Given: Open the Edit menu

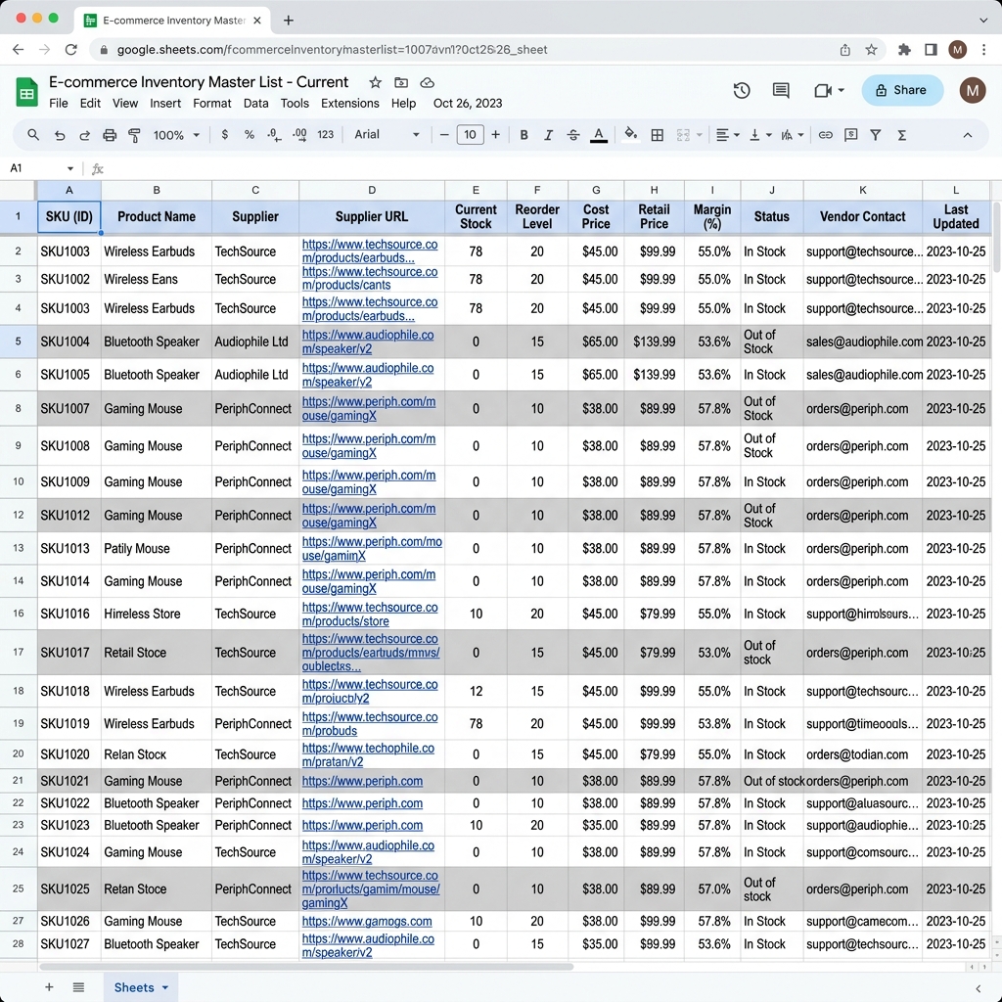Looking at the screenshot, I should click(x=90, y=103).
